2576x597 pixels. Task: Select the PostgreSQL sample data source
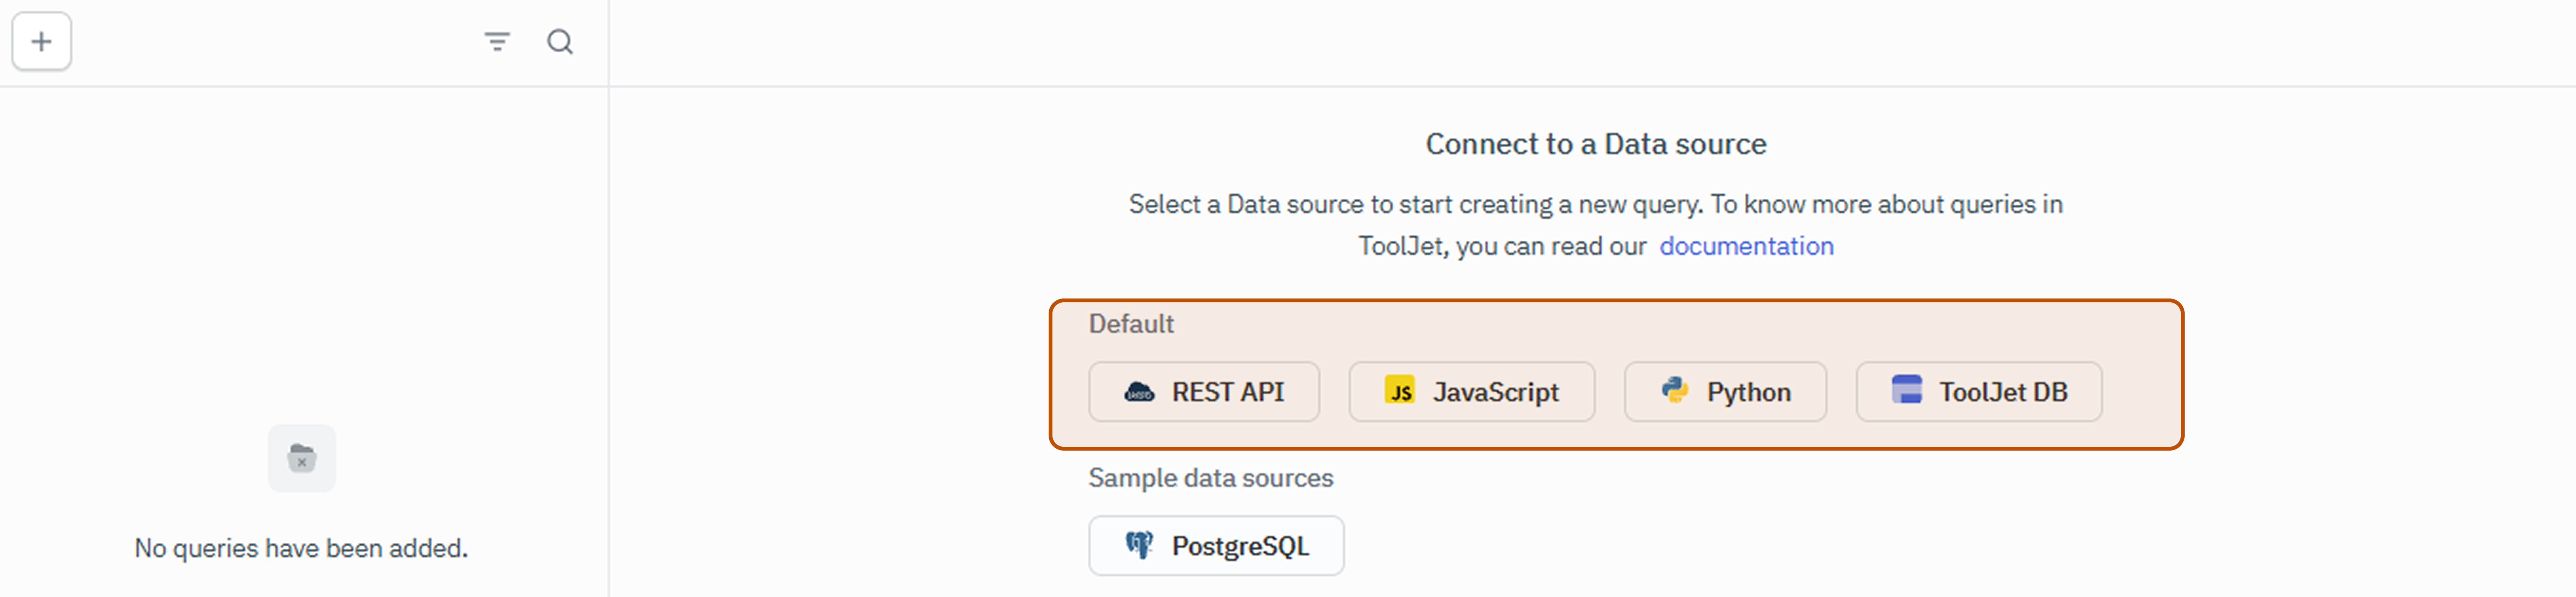1216,545
